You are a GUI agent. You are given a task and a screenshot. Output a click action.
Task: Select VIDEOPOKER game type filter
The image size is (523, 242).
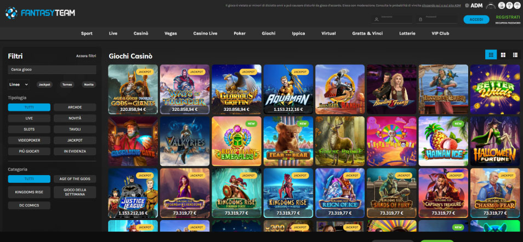click(x=29, y=140)
